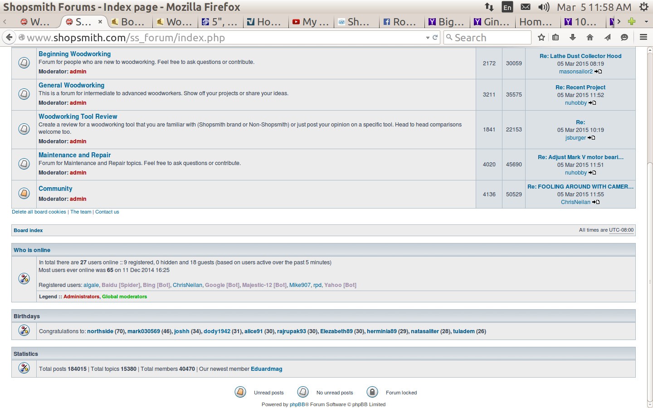Click the Community forum unread posts icon
The image size is (653, 408).
tap(24, 193)
